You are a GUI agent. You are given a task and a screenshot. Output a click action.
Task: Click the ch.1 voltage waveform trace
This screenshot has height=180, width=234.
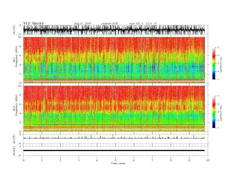point(114,30)
